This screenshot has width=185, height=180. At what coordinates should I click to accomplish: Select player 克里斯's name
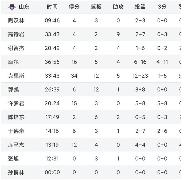[x=16, y=76]
